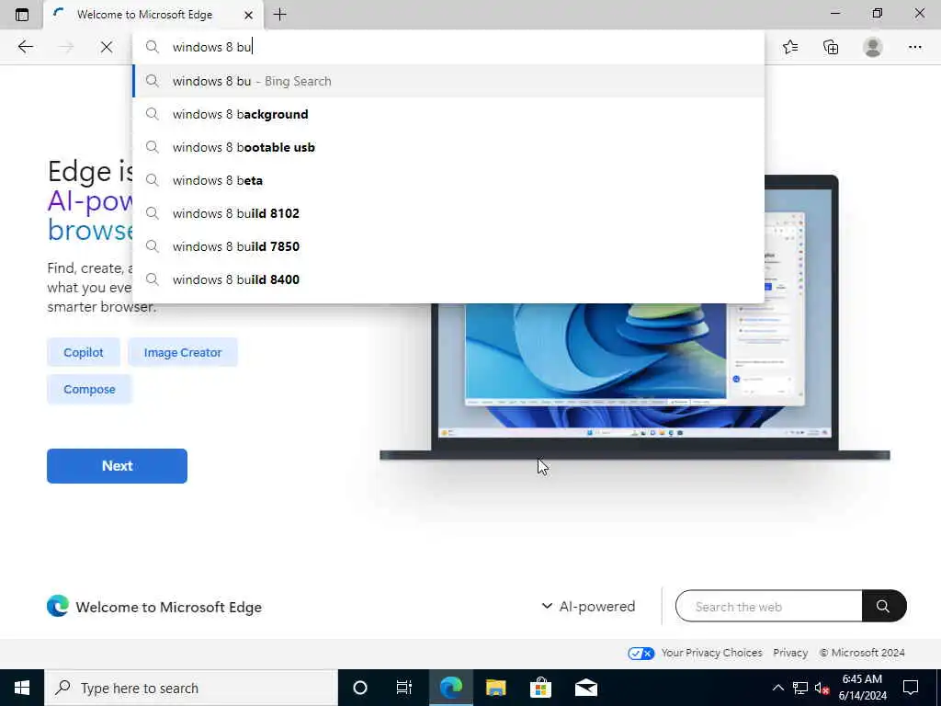The image size is (941, 706).
Task: Select 'windows 8 build 8400' suggestion
Action: [x=448, y=279]
